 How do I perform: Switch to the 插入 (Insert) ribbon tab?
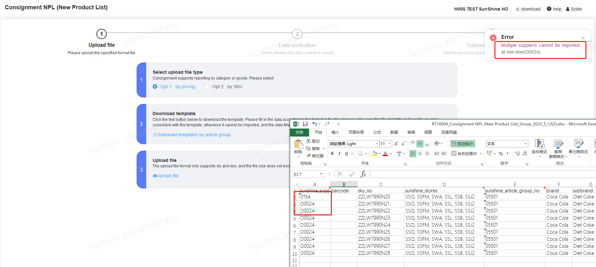[x=335, y=132]
